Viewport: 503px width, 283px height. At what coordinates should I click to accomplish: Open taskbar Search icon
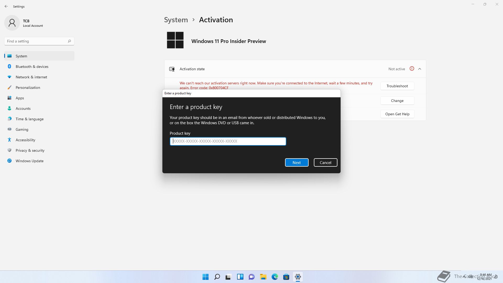217,277
